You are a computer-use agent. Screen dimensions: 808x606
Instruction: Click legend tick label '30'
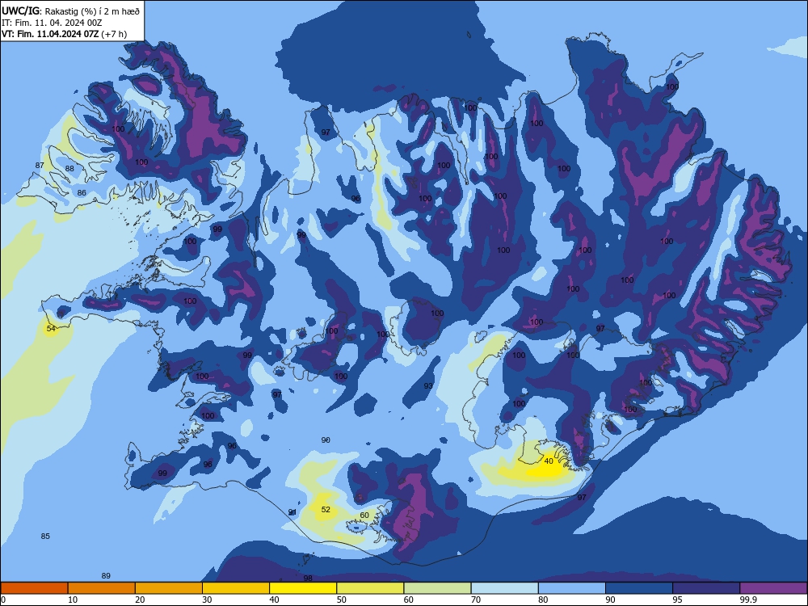pyautogui.click(x=207, y=600)
